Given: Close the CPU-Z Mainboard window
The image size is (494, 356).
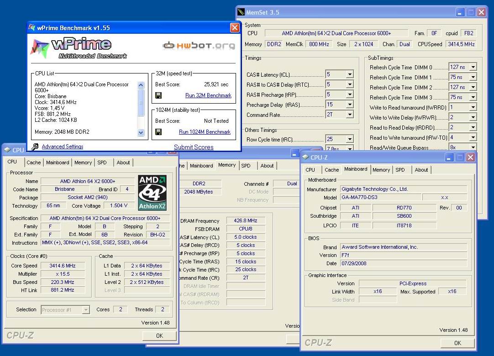Looking at the screenshot, I should pyautogui.click(x=470, y=157).
